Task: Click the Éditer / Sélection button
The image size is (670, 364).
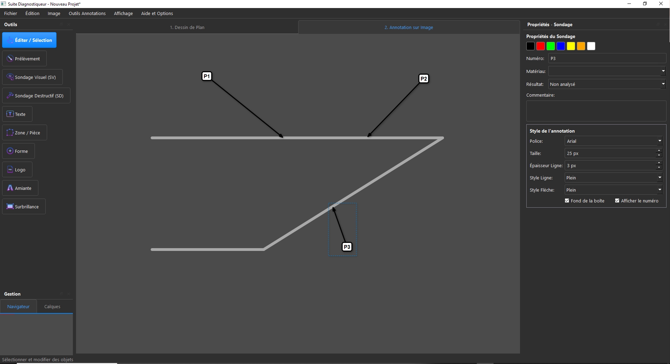Action: pos(29,40)
